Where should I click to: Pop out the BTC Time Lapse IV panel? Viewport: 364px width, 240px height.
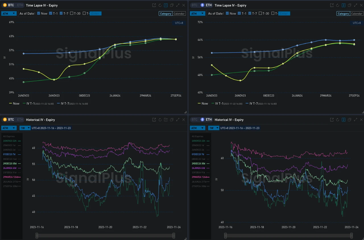click(154, 5)
